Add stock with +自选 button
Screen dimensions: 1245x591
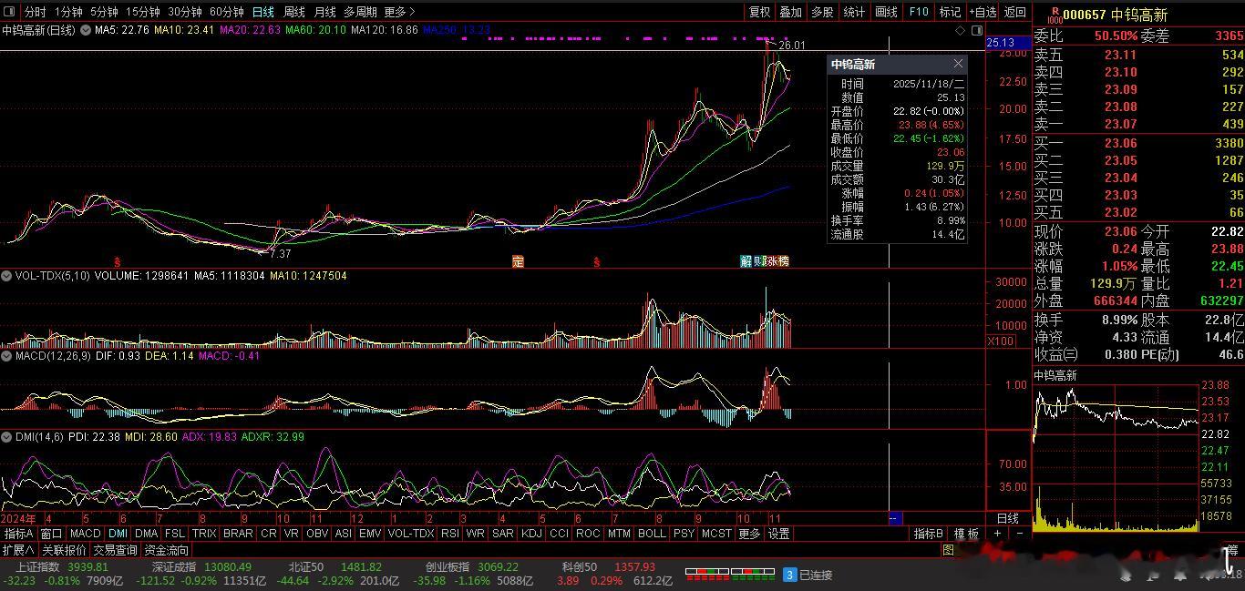[983, 12]
